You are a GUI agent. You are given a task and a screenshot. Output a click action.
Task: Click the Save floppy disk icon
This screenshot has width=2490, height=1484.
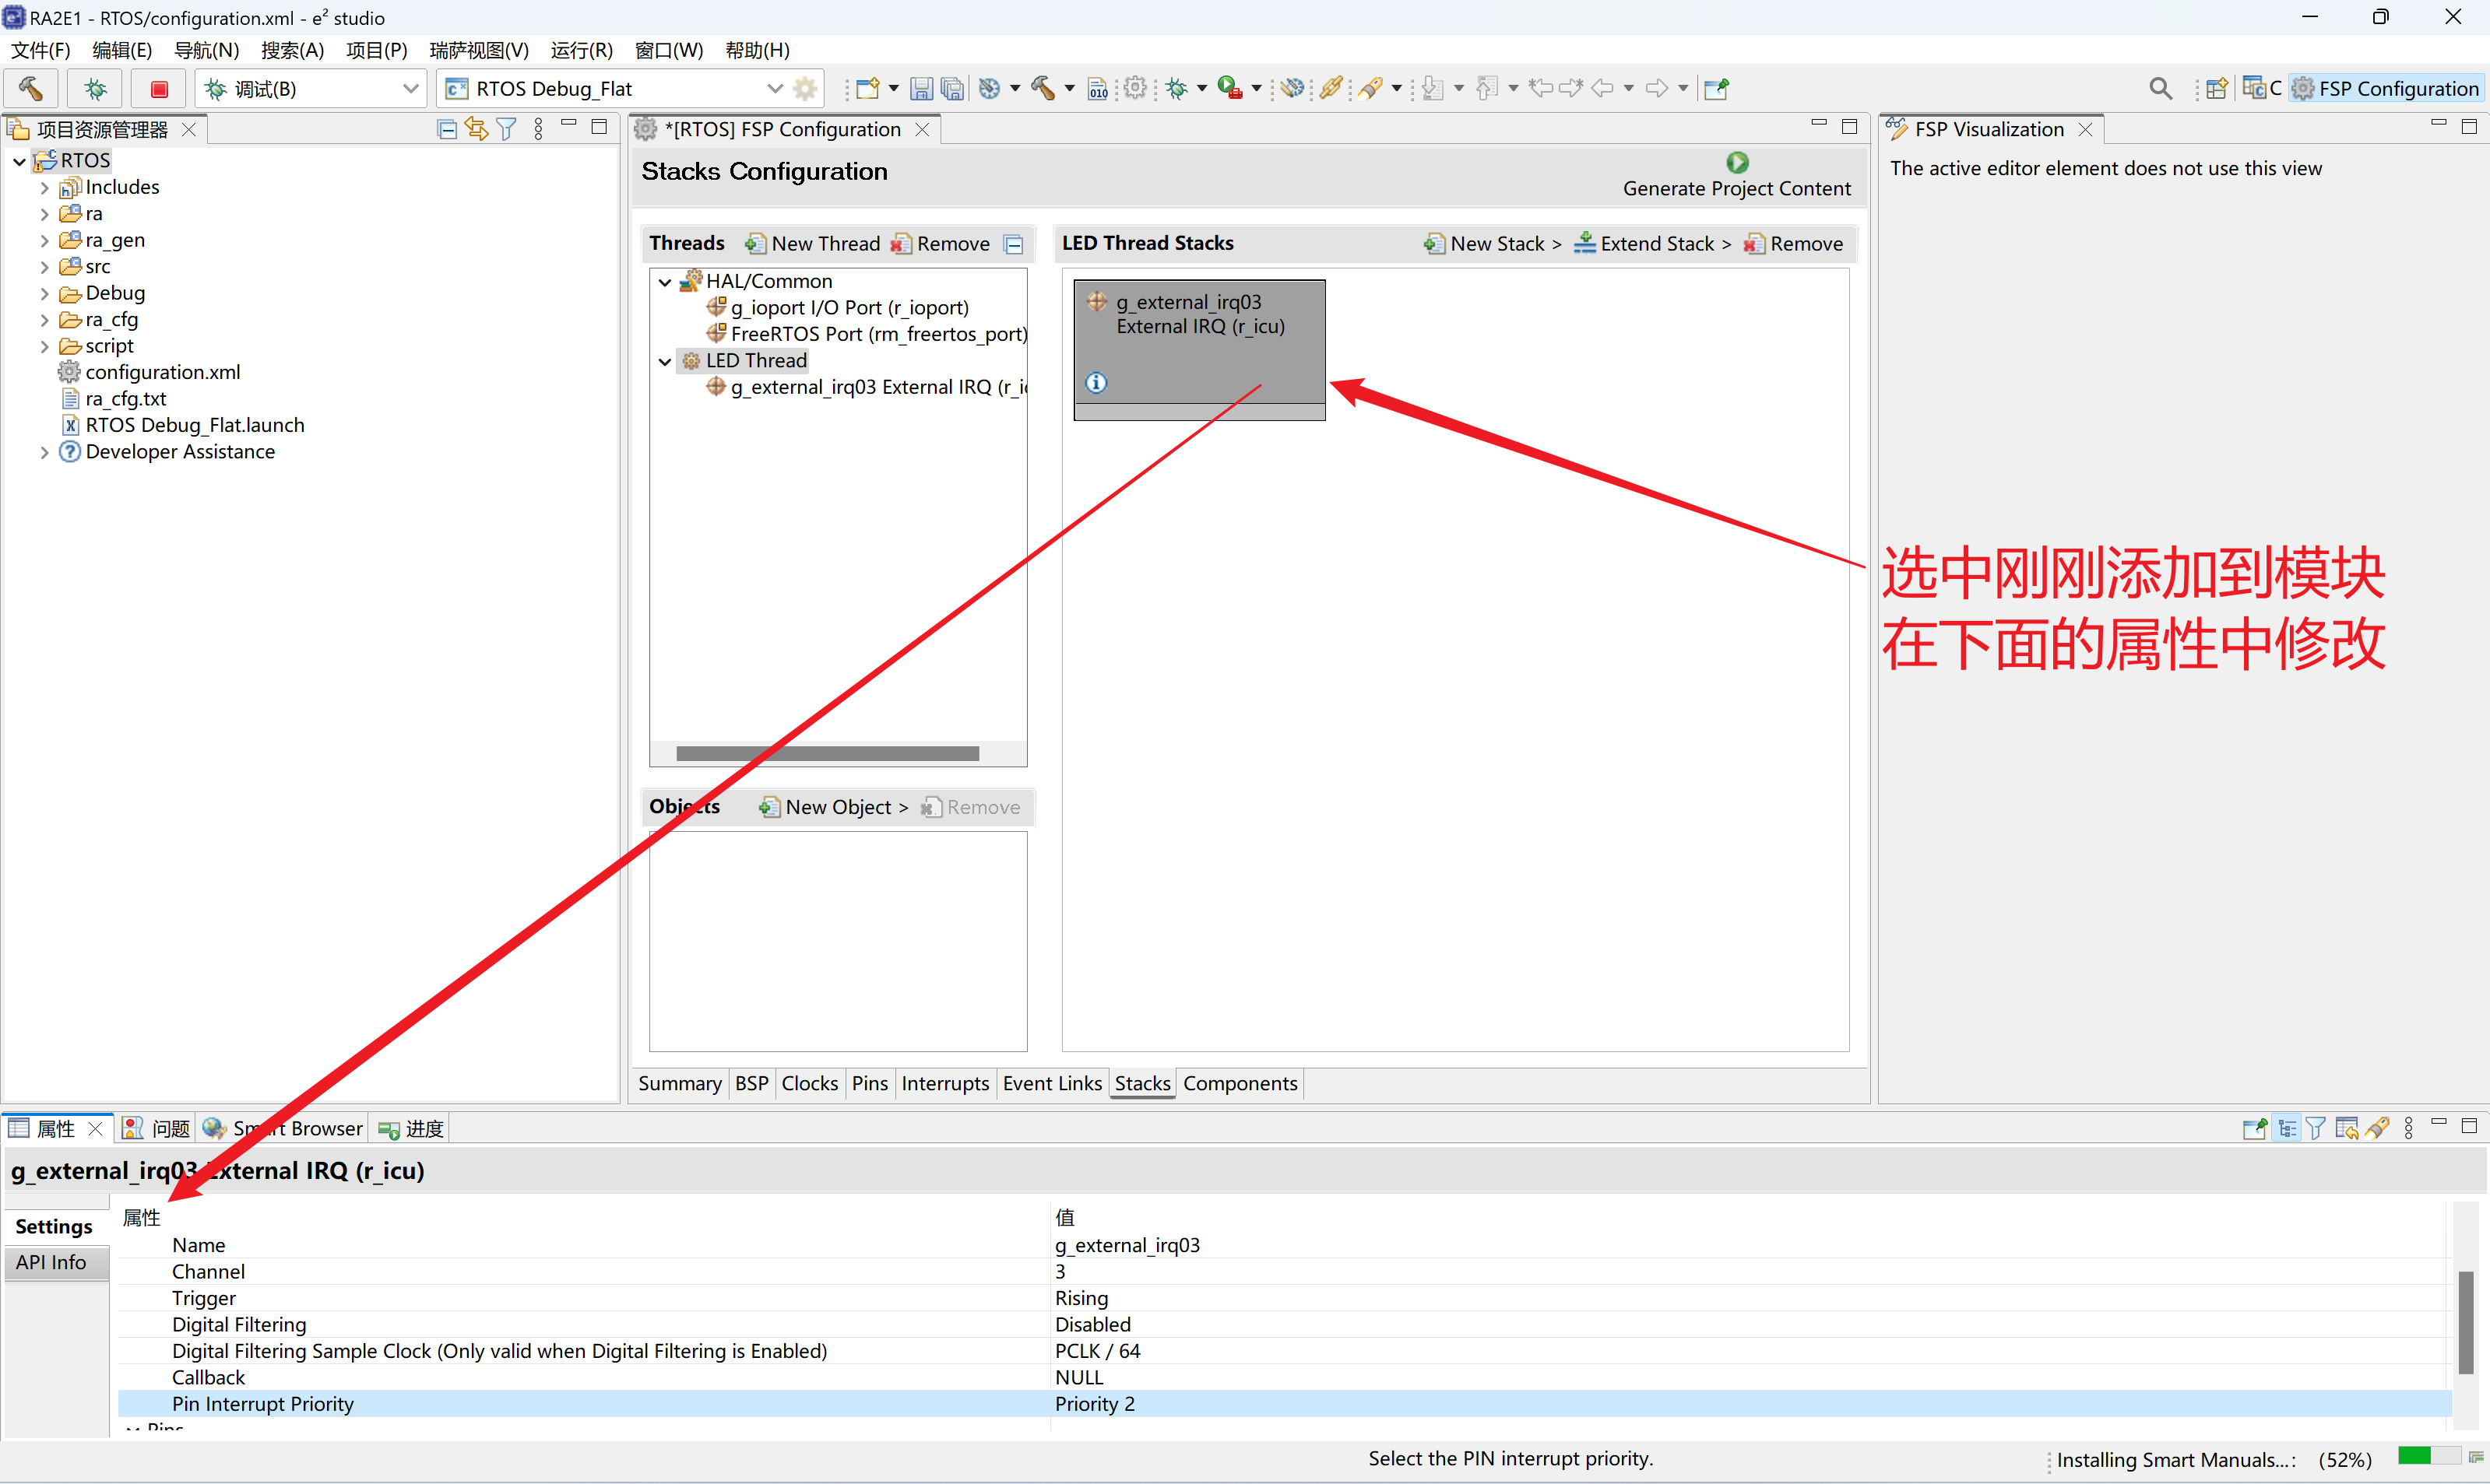(920, 89)
